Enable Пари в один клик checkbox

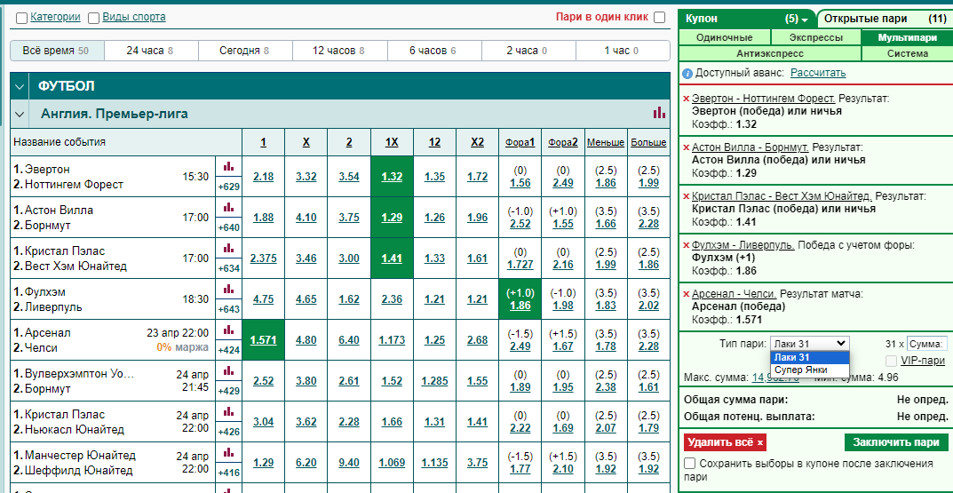click(x=659, y=18)
